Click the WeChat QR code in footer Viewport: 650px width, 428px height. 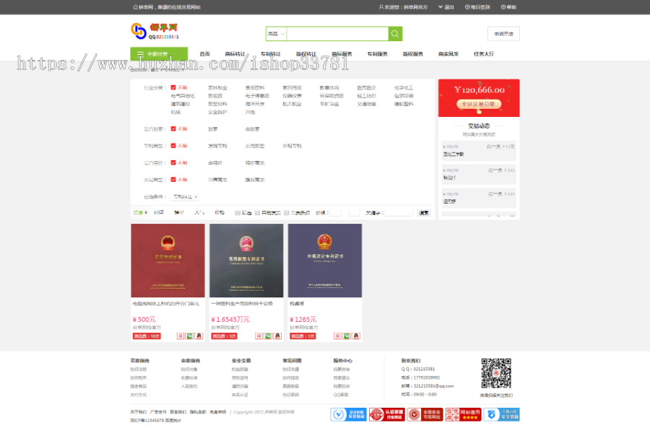click(x=496, y=373)
